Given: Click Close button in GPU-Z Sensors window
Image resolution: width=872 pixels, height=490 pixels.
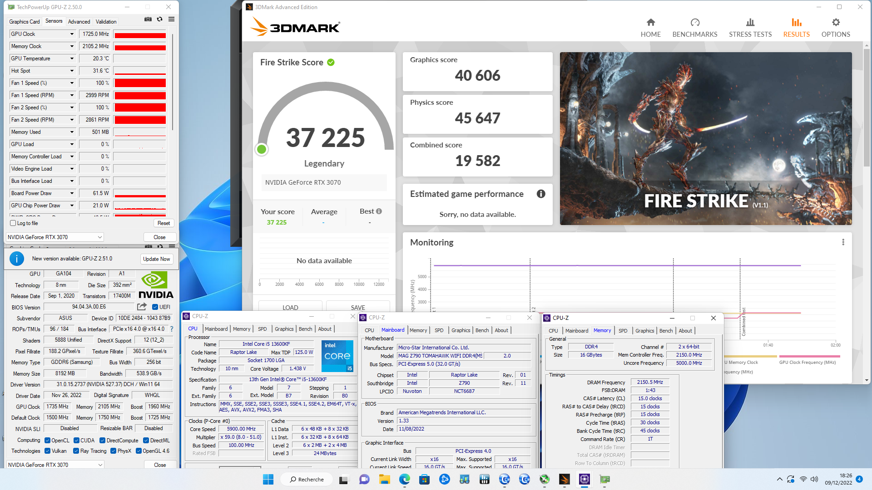Looking at the screenshot, I should [159, 237].
